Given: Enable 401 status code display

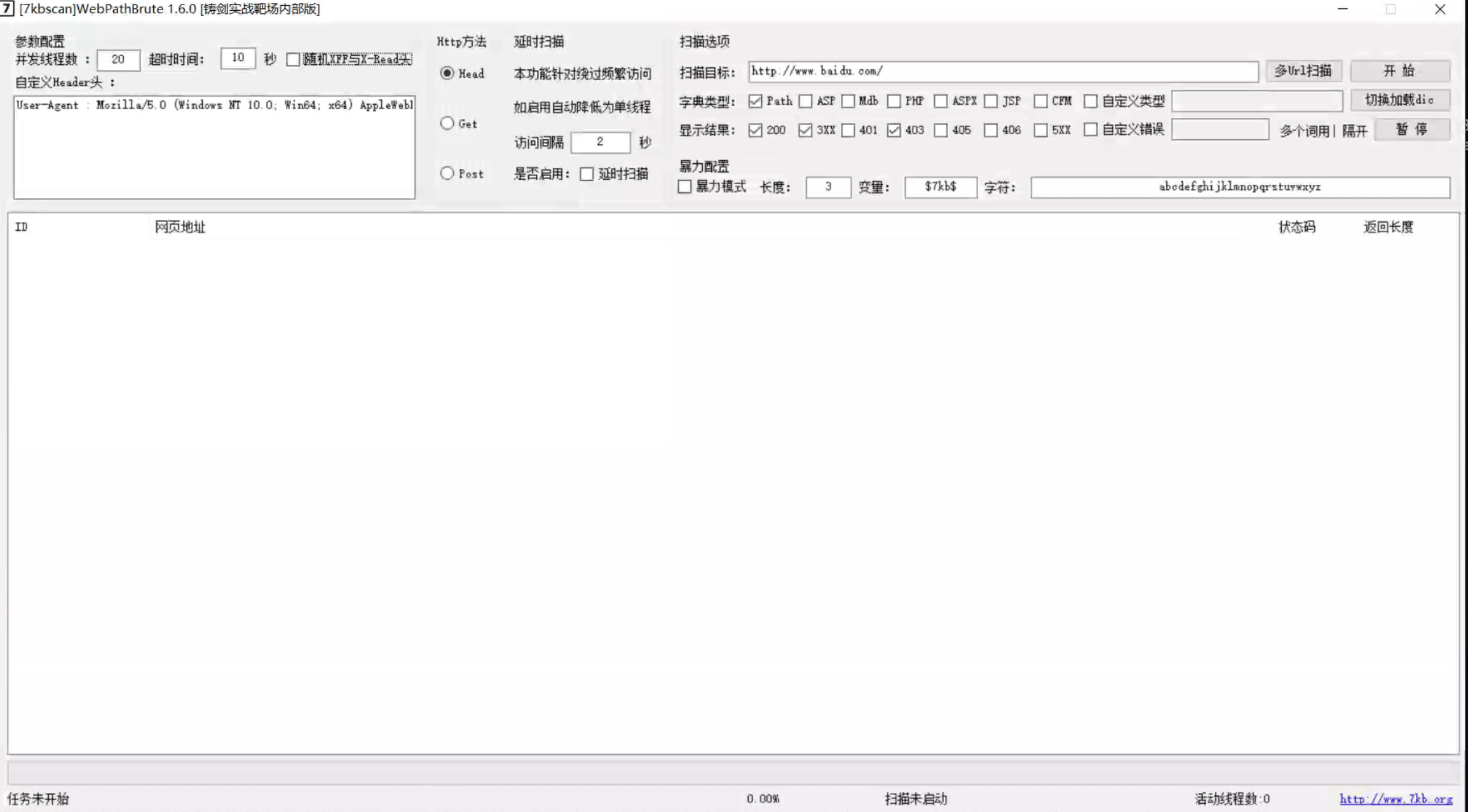Looking at the screenshot, I should [x=848, y=130].
